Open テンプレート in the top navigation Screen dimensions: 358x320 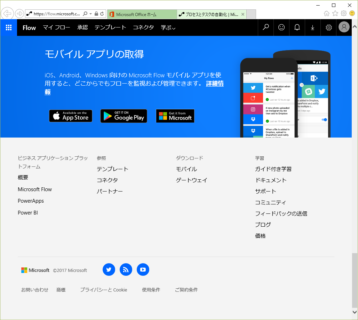pos(110,28)
